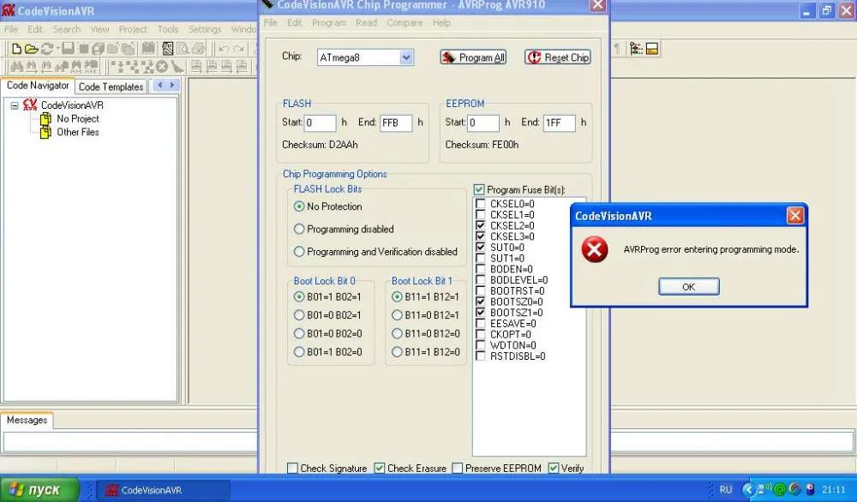The width and height of the screenshot is (857, 502).
Task: Open the Help menu in Chip Programmer
Action: tap(441, 23)
